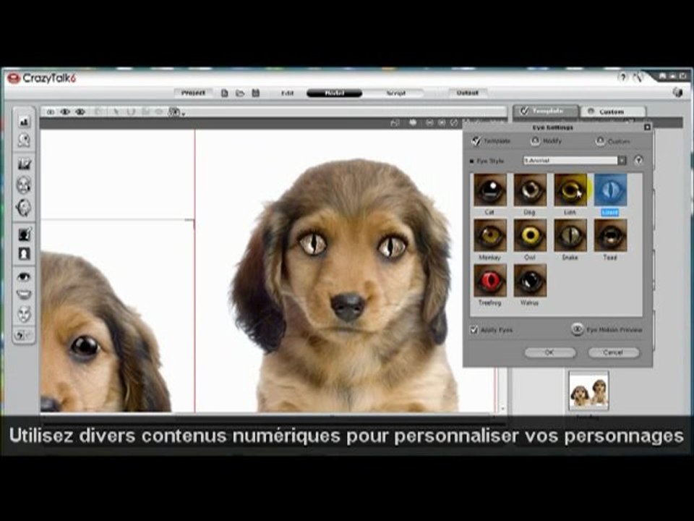The image size is (694, 521).
Task: Select the Custom tab in right panel
Action: coord(613,111)
